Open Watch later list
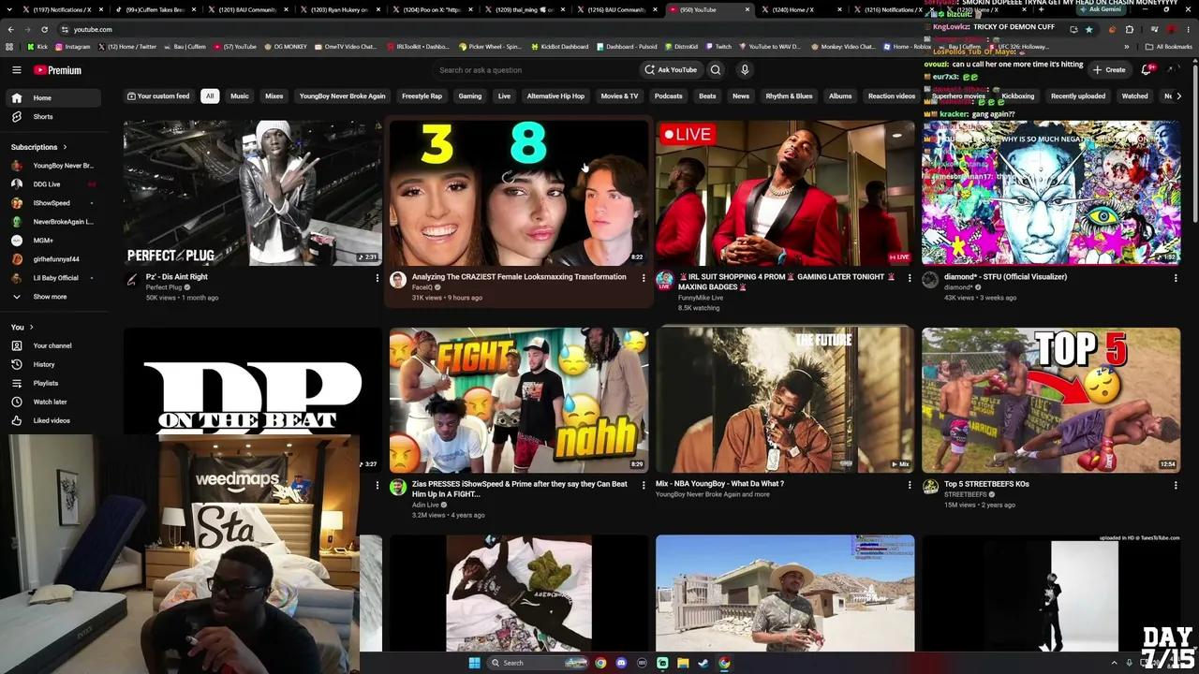 click(x=54, y=402)
